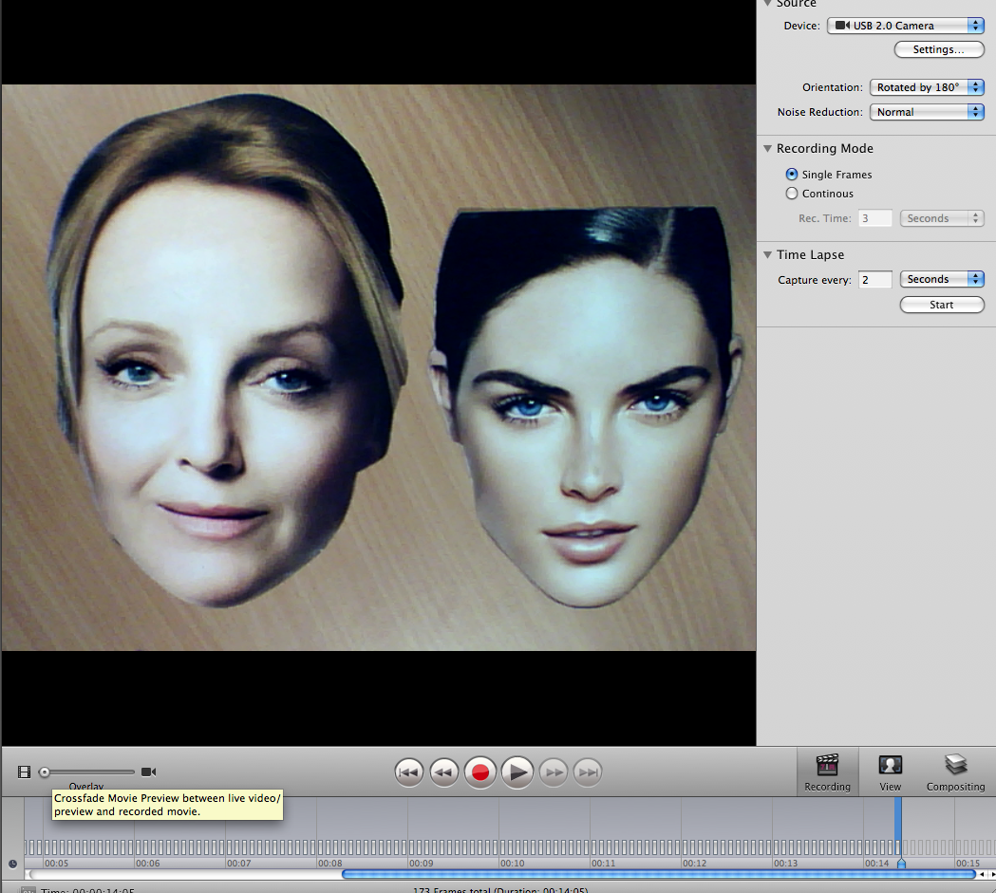Click the 00:15 timeline label
The height and width of the screenshot is (893, 996).
[x=968, y=864]
